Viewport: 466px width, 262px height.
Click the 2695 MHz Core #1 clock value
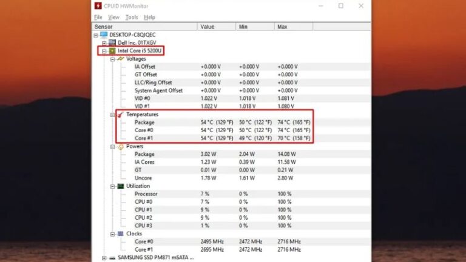coord(212,249)
